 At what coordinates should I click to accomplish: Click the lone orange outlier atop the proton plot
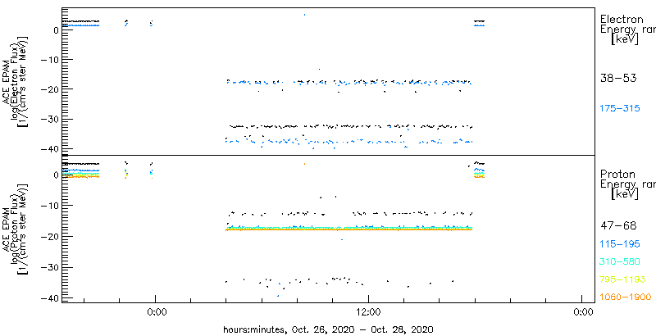(304, 164)
